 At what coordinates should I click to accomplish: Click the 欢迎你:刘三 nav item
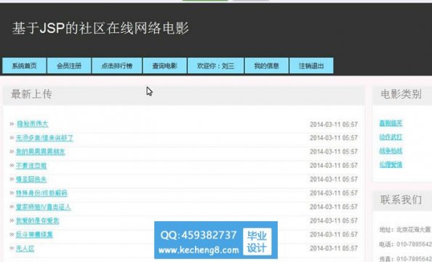pyautogui.click(x=215, y=65)
